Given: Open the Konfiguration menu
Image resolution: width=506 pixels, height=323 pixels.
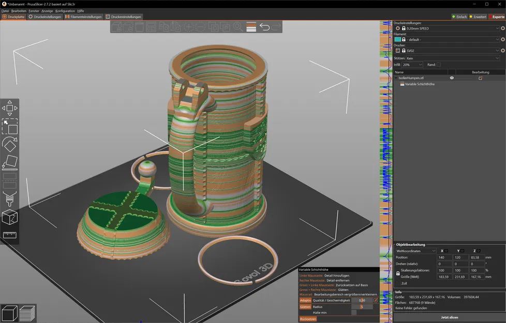Looking at the screenshot, I should tap(65, 11).
